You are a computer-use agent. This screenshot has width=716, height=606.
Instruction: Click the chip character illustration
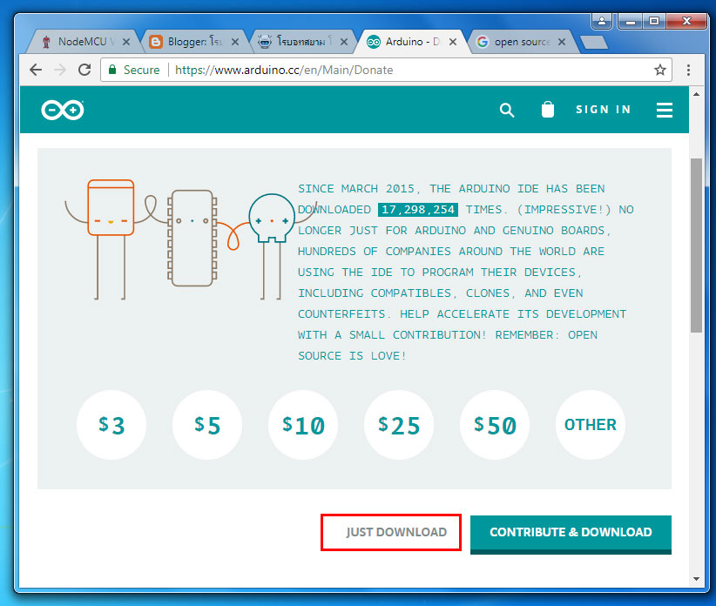pyautogui.click(x=192, y=239)
